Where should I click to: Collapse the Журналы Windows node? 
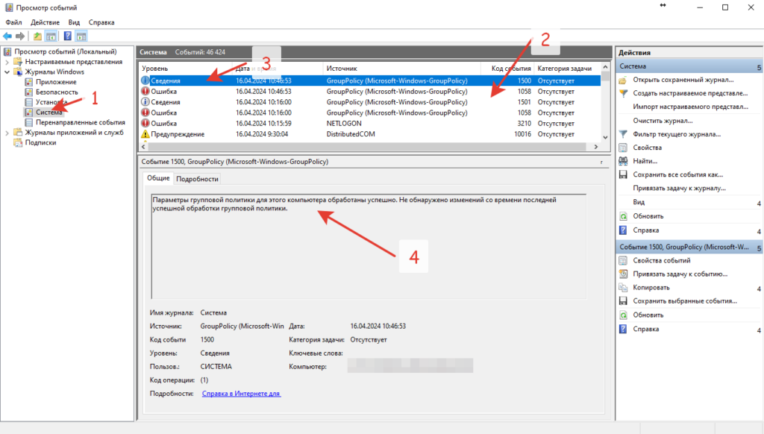coord(7,72)
